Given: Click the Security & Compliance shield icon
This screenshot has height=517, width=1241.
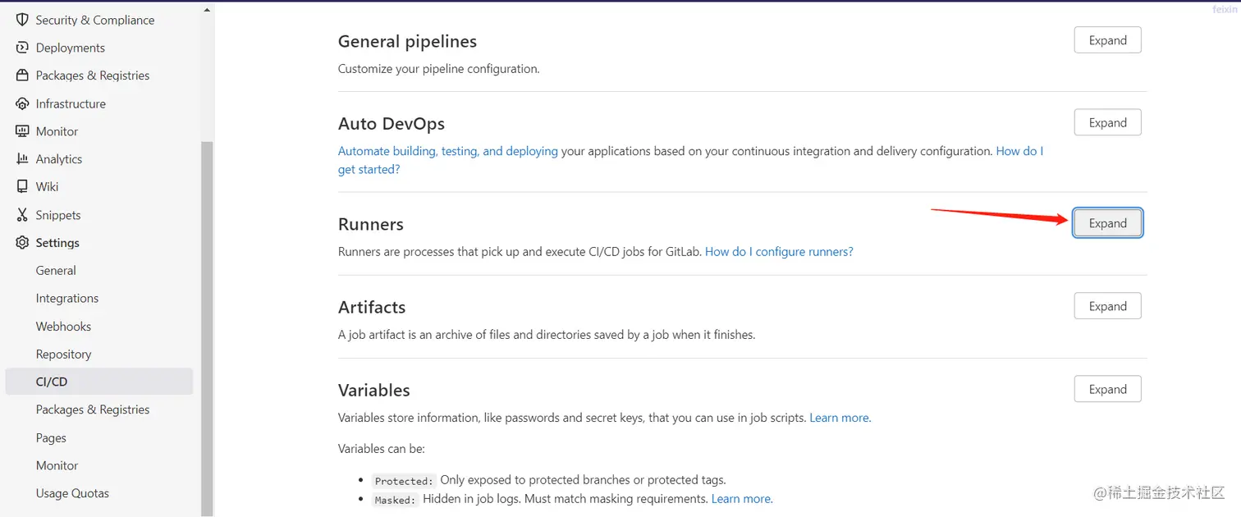Looking at the screenshot, I should coord(22,20).
